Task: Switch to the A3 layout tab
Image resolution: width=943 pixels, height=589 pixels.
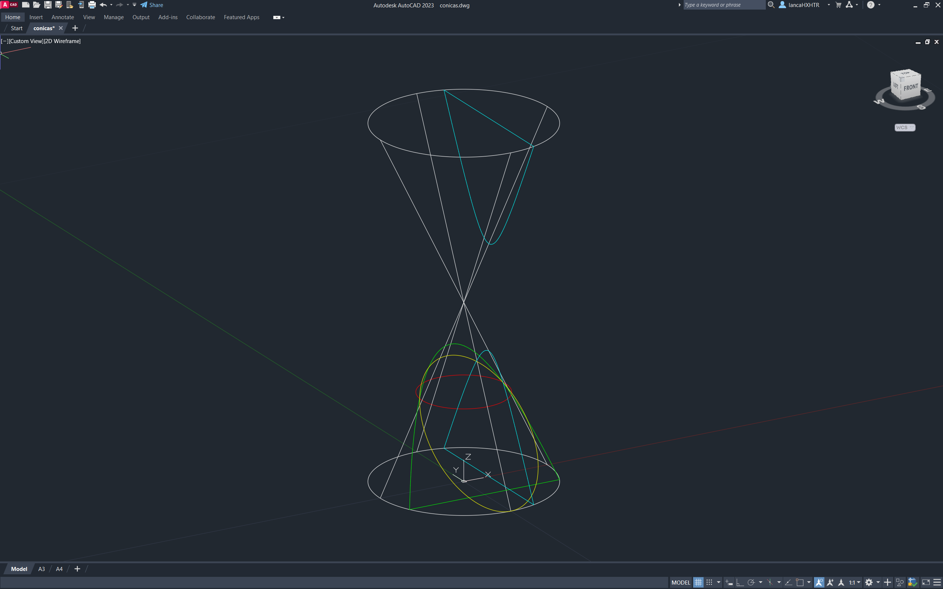Action: pos(41,569)
